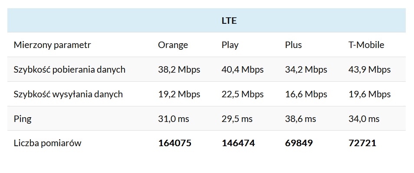
Task: Click the Szybkość wysyłania danych row label
Action: coord(68,94)
